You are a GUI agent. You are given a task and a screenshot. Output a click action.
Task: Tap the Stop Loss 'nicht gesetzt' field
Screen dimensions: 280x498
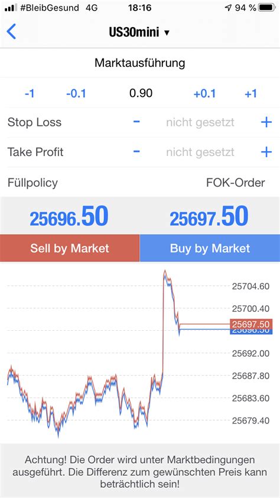(x=200, y=122)
